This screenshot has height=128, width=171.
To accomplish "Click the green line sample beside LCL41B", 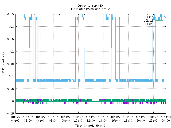I will pyautogui.click(x=159, y=21).
